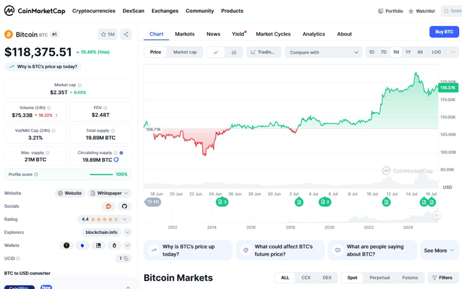Image resolution: width=462 pixels, height=289 pixels.
Task: Open the Yield tab
Action: pos(238,34)
